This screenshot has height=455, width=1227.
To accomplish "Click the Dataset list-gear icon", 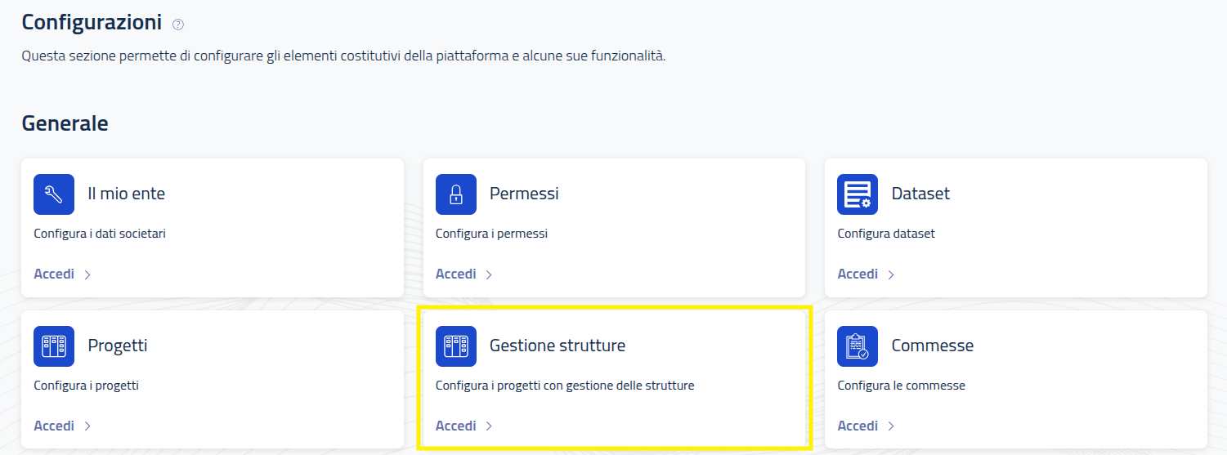I will tap(858, 194).
